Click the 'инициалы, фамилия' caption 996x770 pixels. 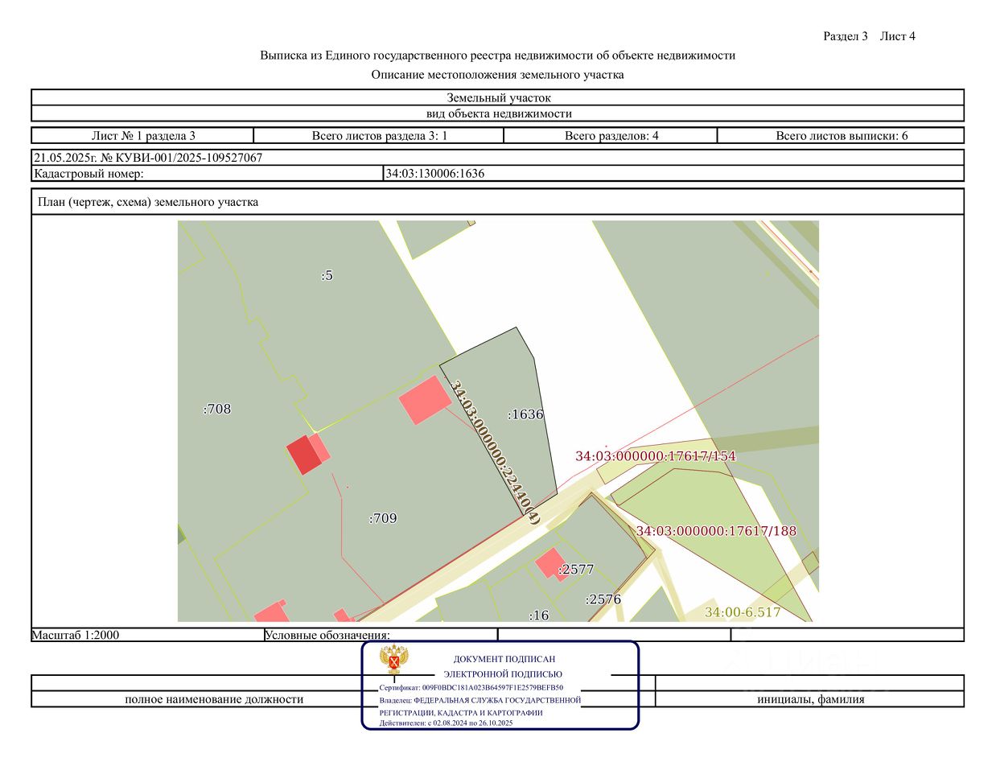click(811, 699)
